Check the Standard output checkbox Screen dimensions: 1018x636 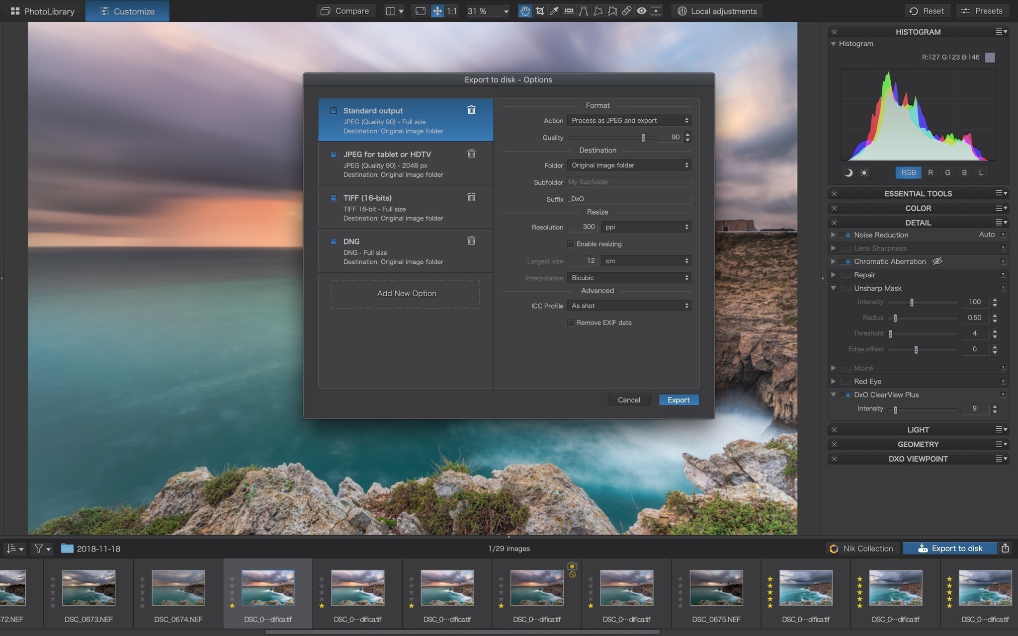click(x=334, y=111)
